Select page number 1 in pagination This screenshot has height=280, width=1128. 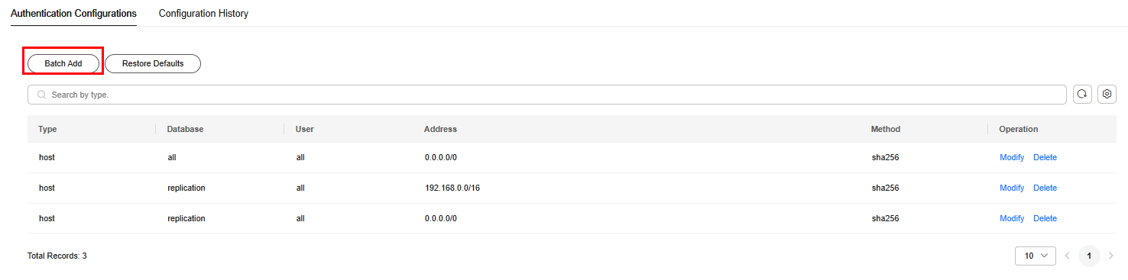click(1089, 256)
